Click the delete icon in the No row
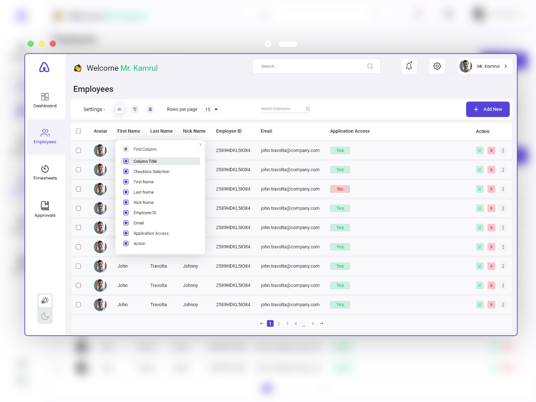Screen dimensions: 536x402 click(491, 189)
